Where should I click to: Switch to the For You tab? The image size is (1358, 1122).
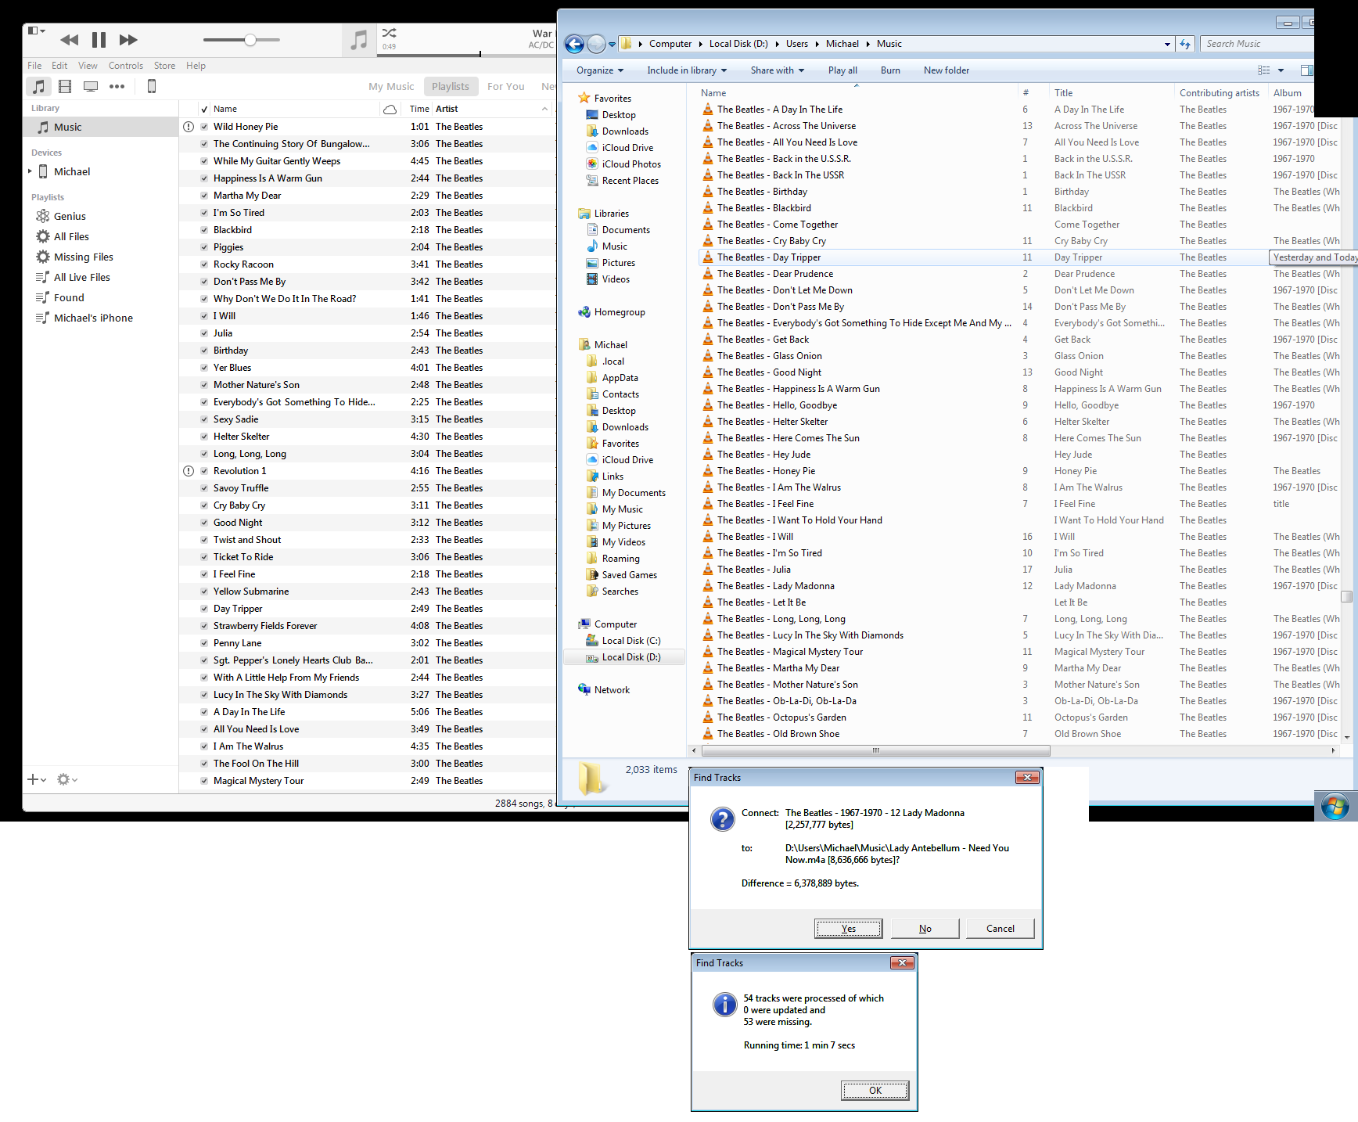tap(505, 86)
